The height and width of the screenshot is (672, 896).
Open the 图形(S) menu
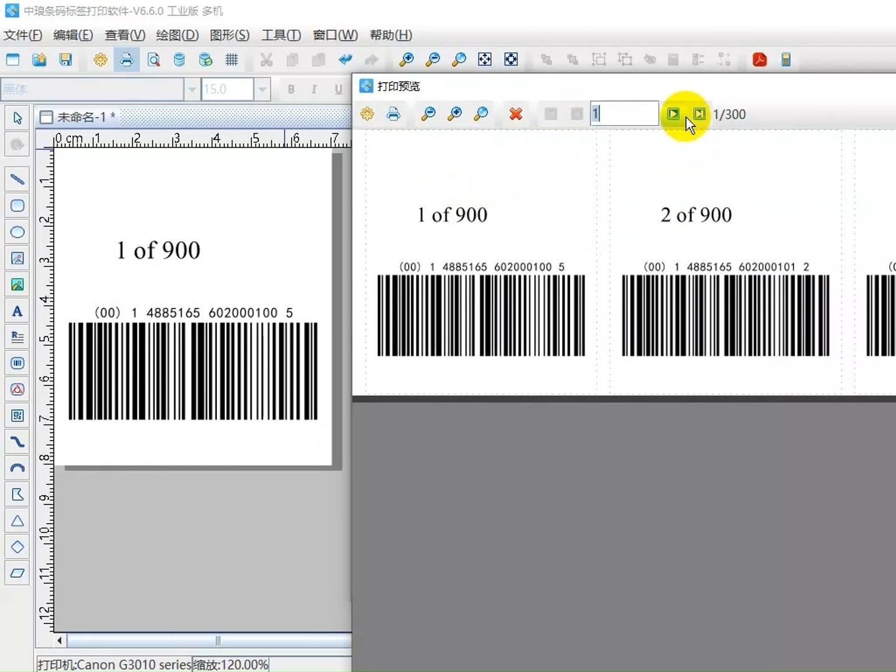229,35
